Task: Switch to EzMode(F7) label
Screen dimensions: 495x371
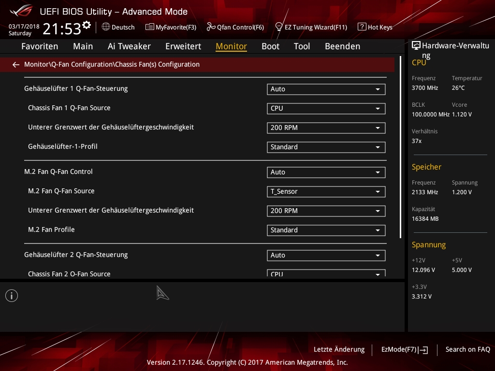Action: 399,350
